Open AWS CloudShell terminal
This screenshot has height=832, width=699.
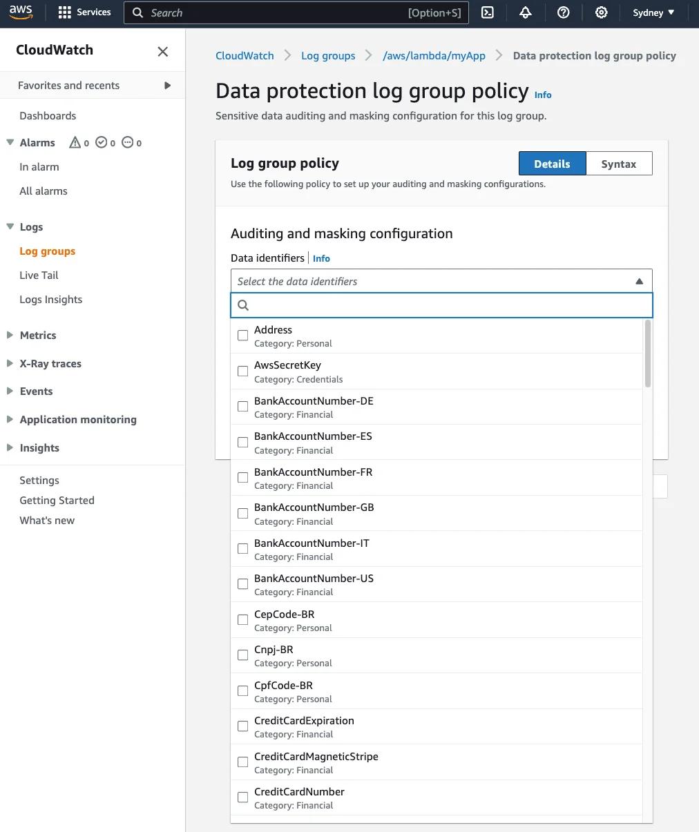click(x=488, y=12)
